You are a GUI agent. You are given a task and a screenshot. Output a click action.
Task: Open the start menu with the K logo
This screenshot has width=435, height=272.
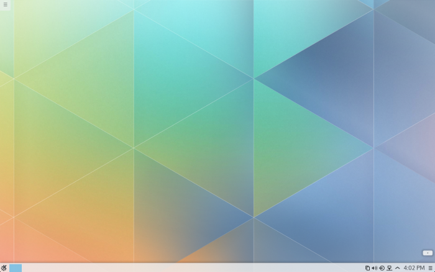pos(4,268)
